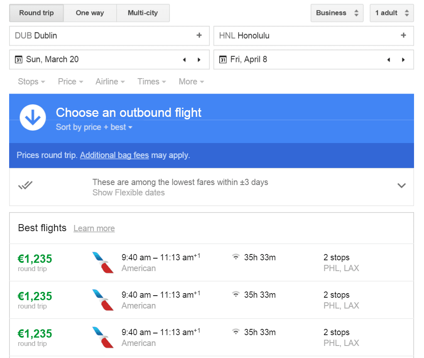This screenshot has width=424, height=358.
Task: Click the plus icon next to HNL Honolulu
Action: tap(403, 35)
